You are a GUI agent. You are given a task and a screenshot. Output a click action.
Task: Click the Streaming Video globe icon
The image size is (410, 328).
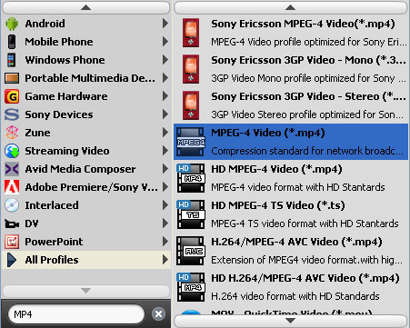(x=12, y=151)
